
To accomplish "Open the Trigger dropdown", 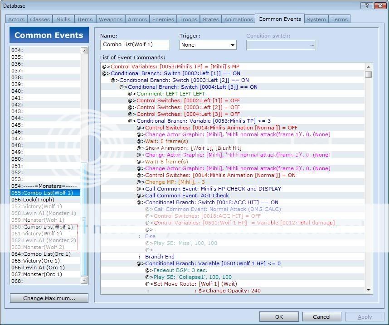I will point(208,45).
